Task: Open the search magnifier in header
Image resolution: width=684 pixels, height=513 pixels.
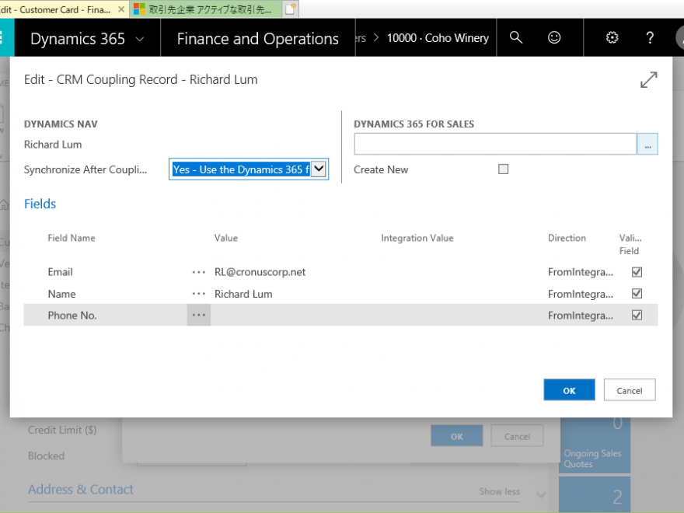Action: click(x=515, y=37)
